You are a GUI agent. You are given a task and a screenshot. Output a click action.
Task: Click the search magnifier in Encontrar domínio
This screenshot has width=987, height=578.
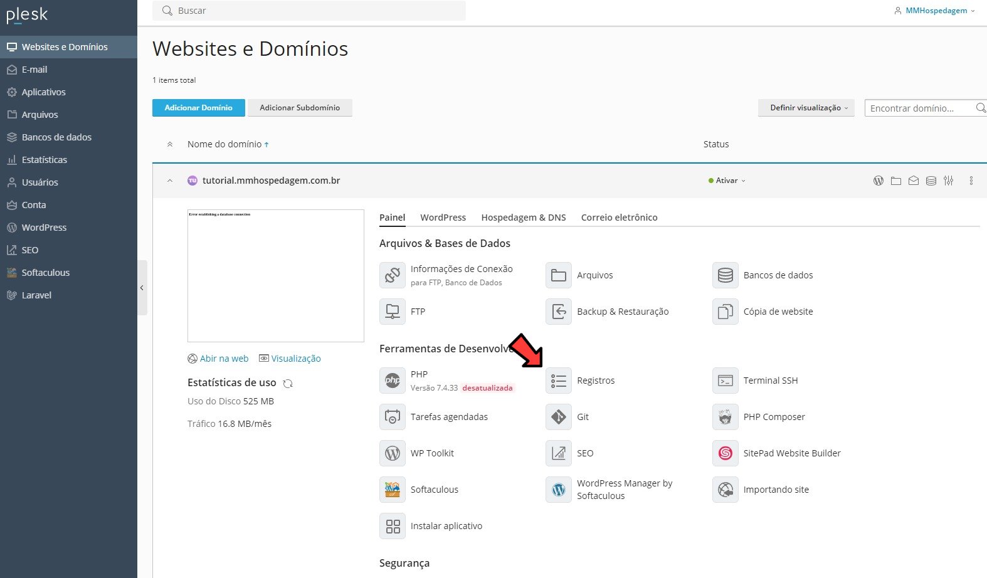[981, 108]
